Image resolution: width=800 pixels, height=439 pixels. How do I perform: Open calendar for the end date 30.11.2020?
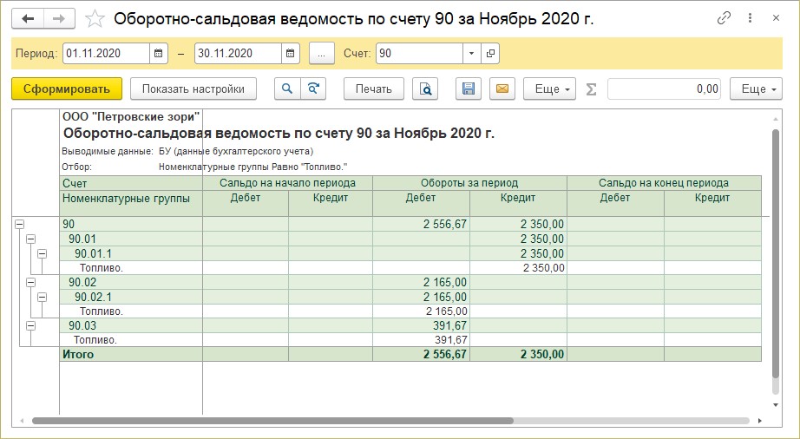coord(291,54)
